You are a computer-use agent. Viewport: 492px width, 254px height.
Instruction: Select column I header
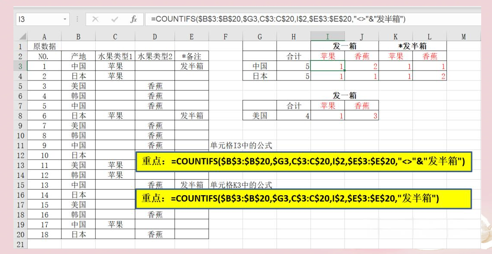click(x=327, y=37)
